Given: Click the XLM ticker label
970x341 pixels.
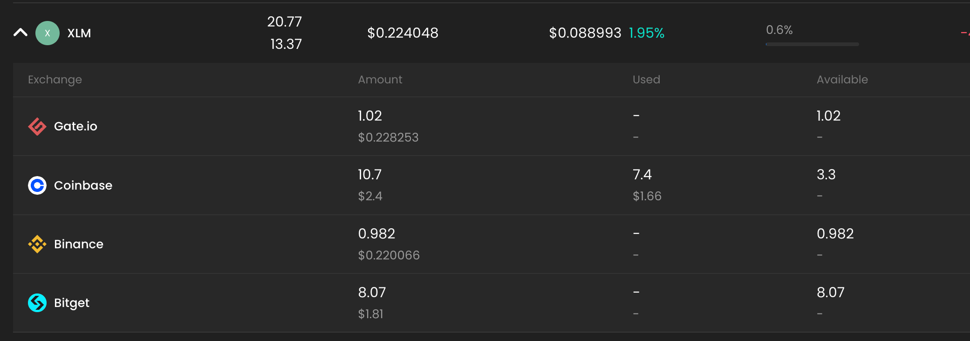Looking at the screenshot, I should (79, 33).
